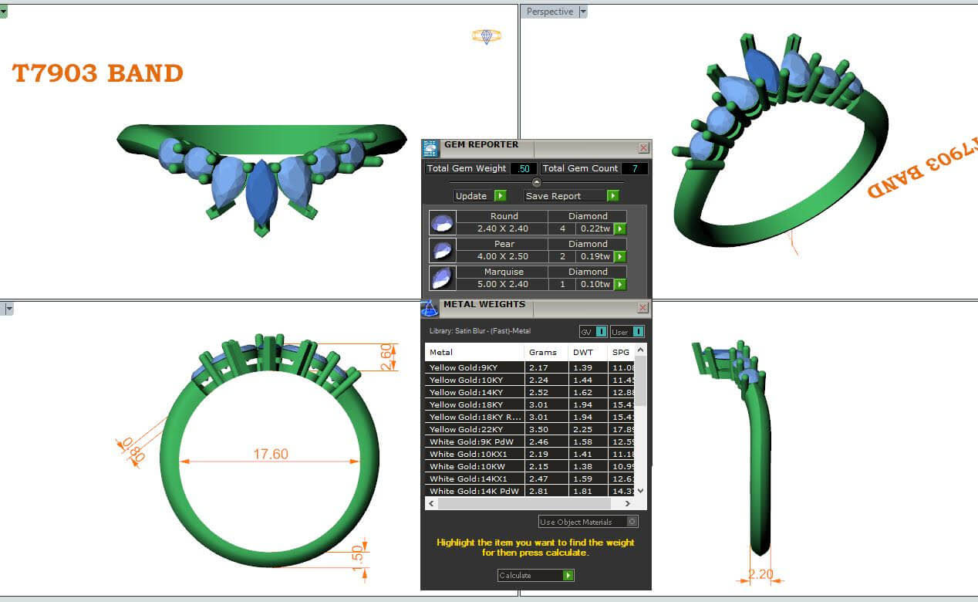Viewport: 978px width, 602px height.
Task: Click the Pear diamond gem thumbnail
Action: click(x=442, y=251)
